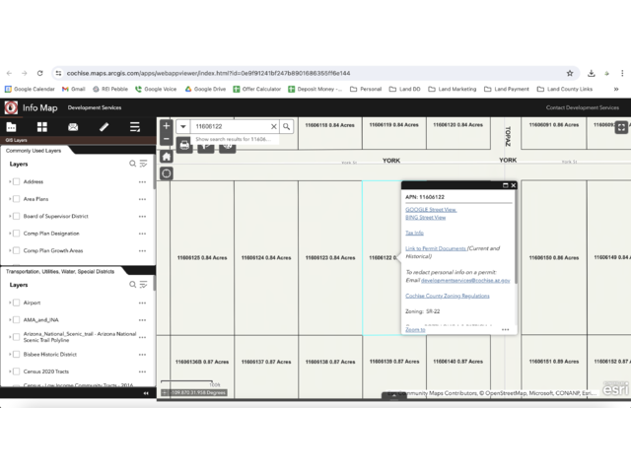Open the pencil draw tool widget
Screen dimensions: 631x473
[x=105, y=127]
